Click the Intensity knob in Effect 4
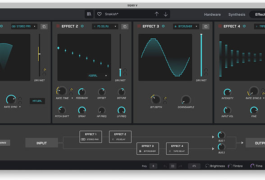The image size is (265, 180). 227,92
